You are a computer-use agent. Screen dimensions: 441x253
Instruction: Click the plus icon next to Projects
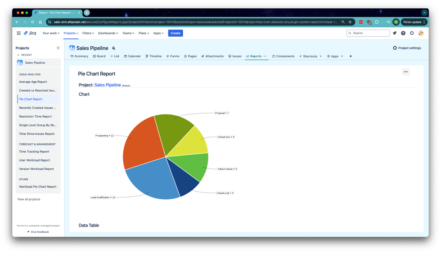pos(58,48)
